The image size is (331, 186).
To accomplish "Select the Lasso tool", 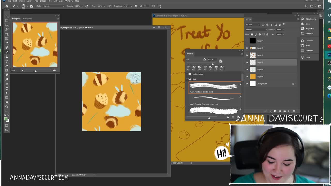I will coord(7,25).
